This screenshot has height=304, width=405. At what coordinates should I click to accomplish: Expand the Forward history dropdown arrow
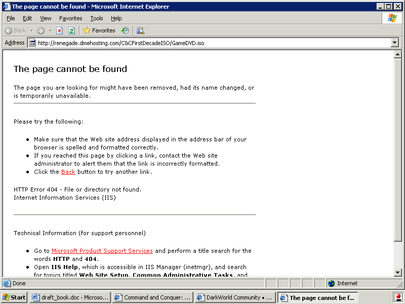(x=50, y=30)
